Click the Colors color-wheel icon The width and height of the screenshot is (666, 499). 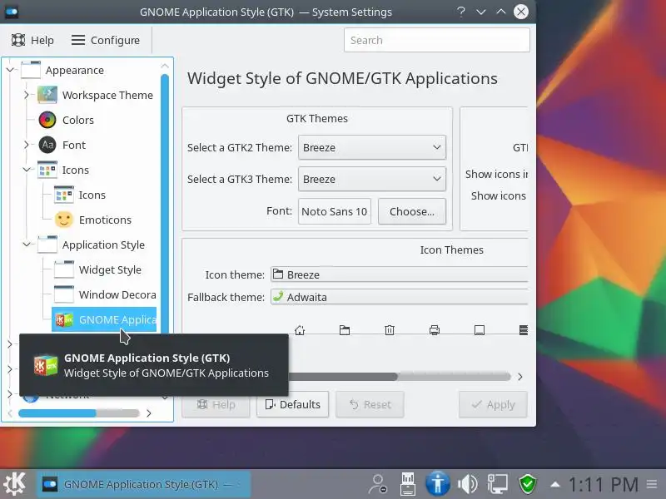click(47, 120)
